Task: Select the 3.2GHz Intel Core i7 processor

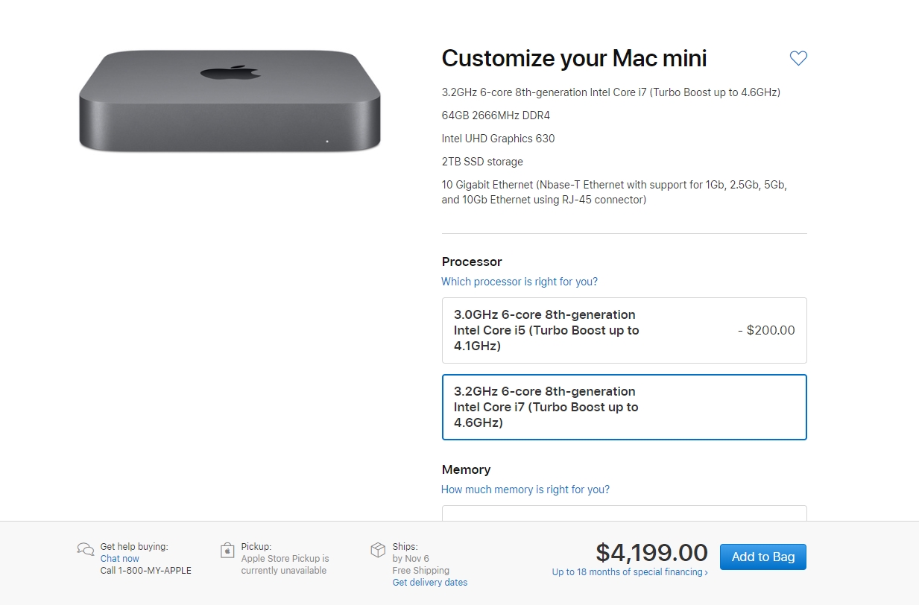Action: pyautogui.click(x=624, y=407)
